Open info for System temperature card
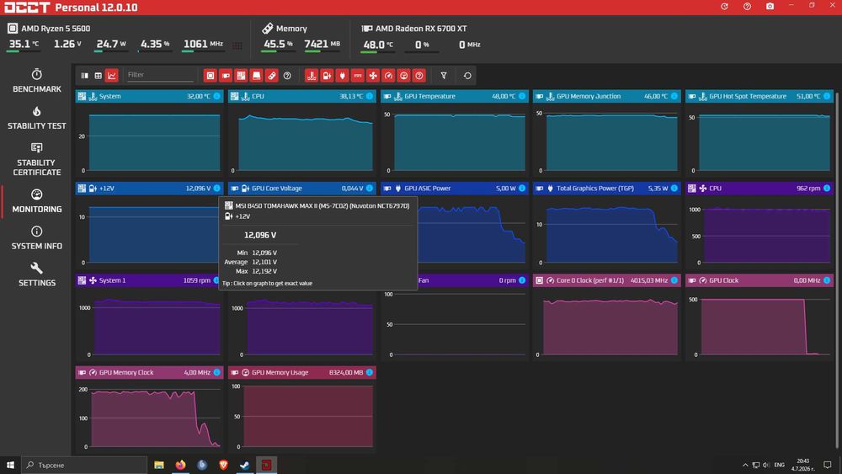 (x=217, y=96)
